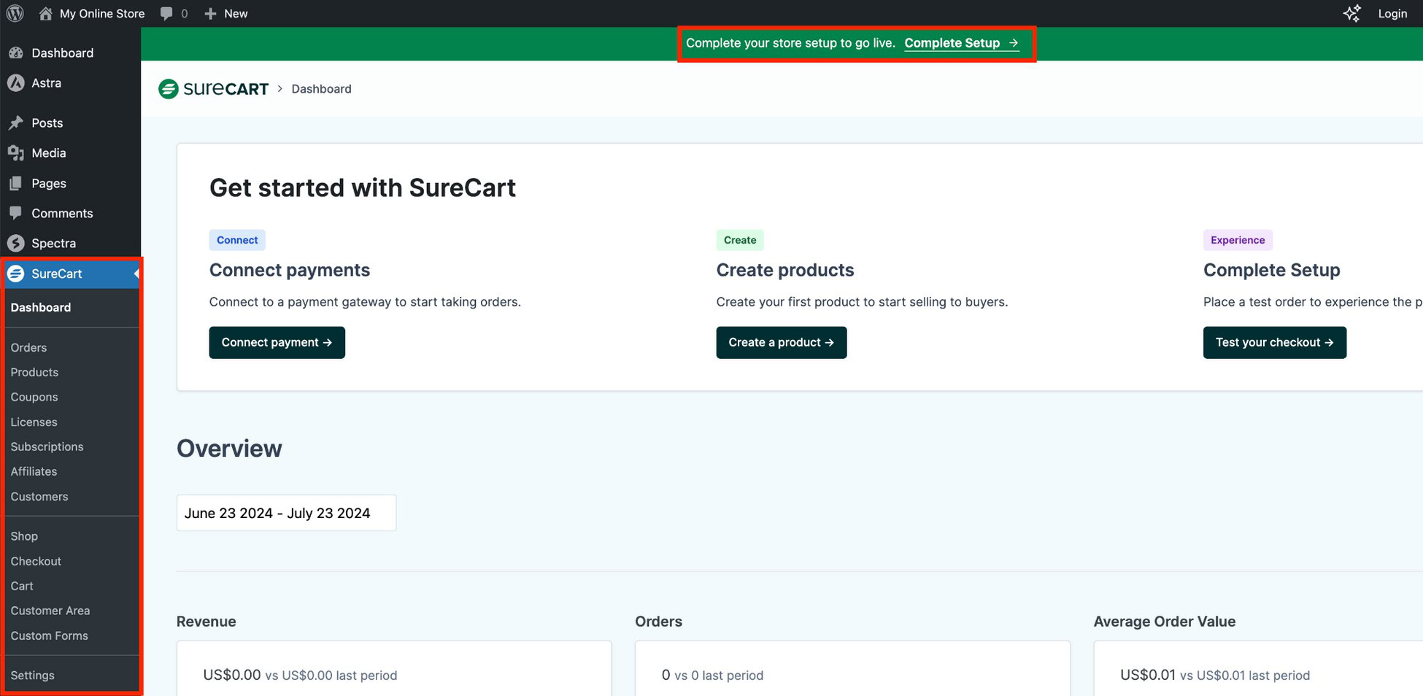Click the Astra logo icon in sidebar
The width and height of the screenshot is (1423, 696).
16,83
